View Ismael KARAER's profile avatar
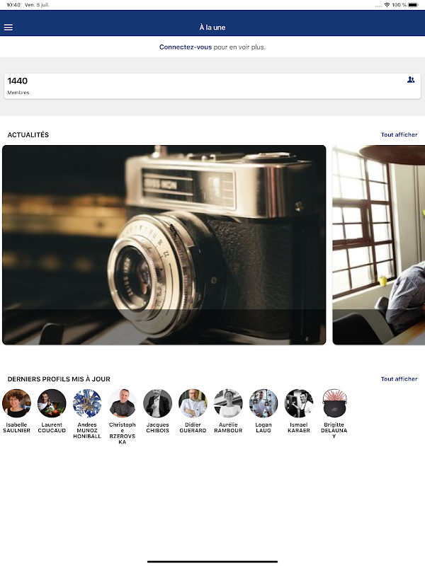 click(299, 403)
